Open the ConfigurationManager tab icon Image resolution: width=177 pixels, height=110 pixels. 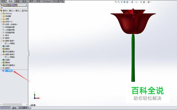tap(9, 5)
